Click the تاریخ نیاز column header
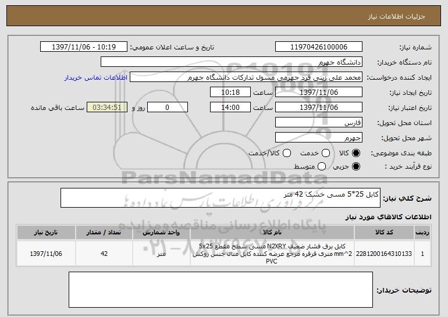 [x=46, y=233]
